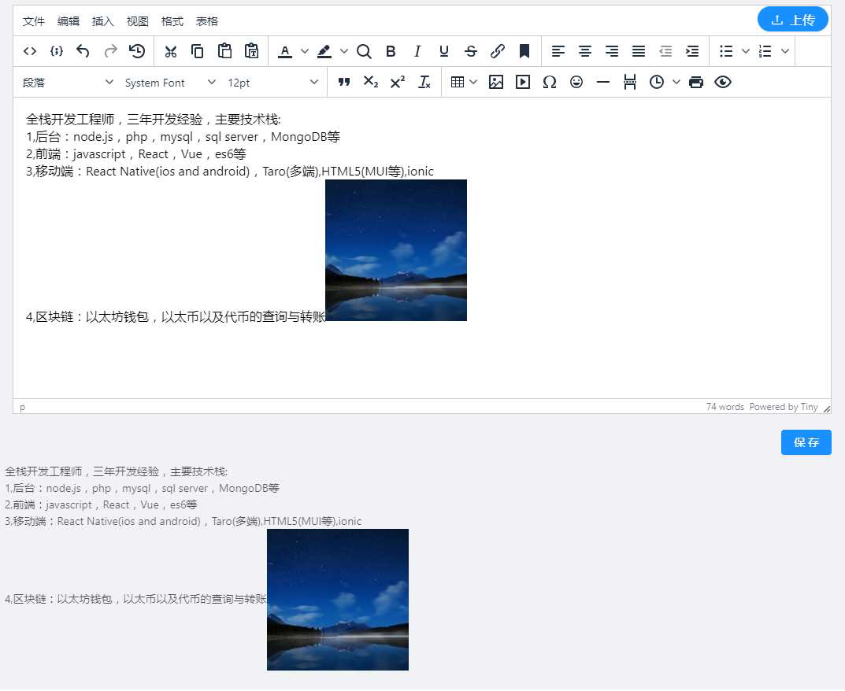The height and width of the screenshot is (691, 845).
Task: Open the special character picker
Action: 550,82
